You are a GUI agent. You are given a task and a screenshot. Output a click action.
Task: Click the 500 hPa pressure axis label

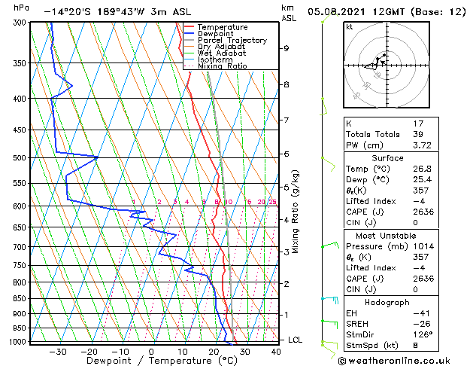20,158
